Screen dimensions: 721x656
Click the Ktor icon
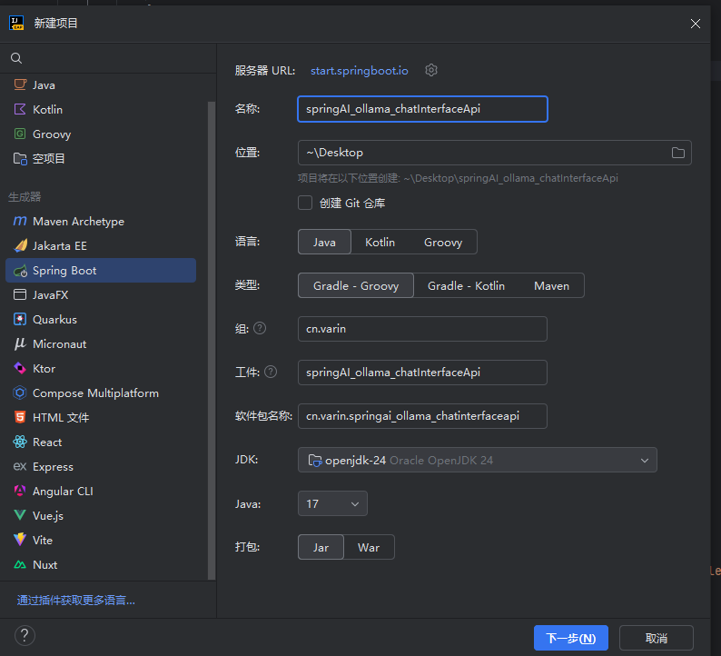[x=20, y=368]
